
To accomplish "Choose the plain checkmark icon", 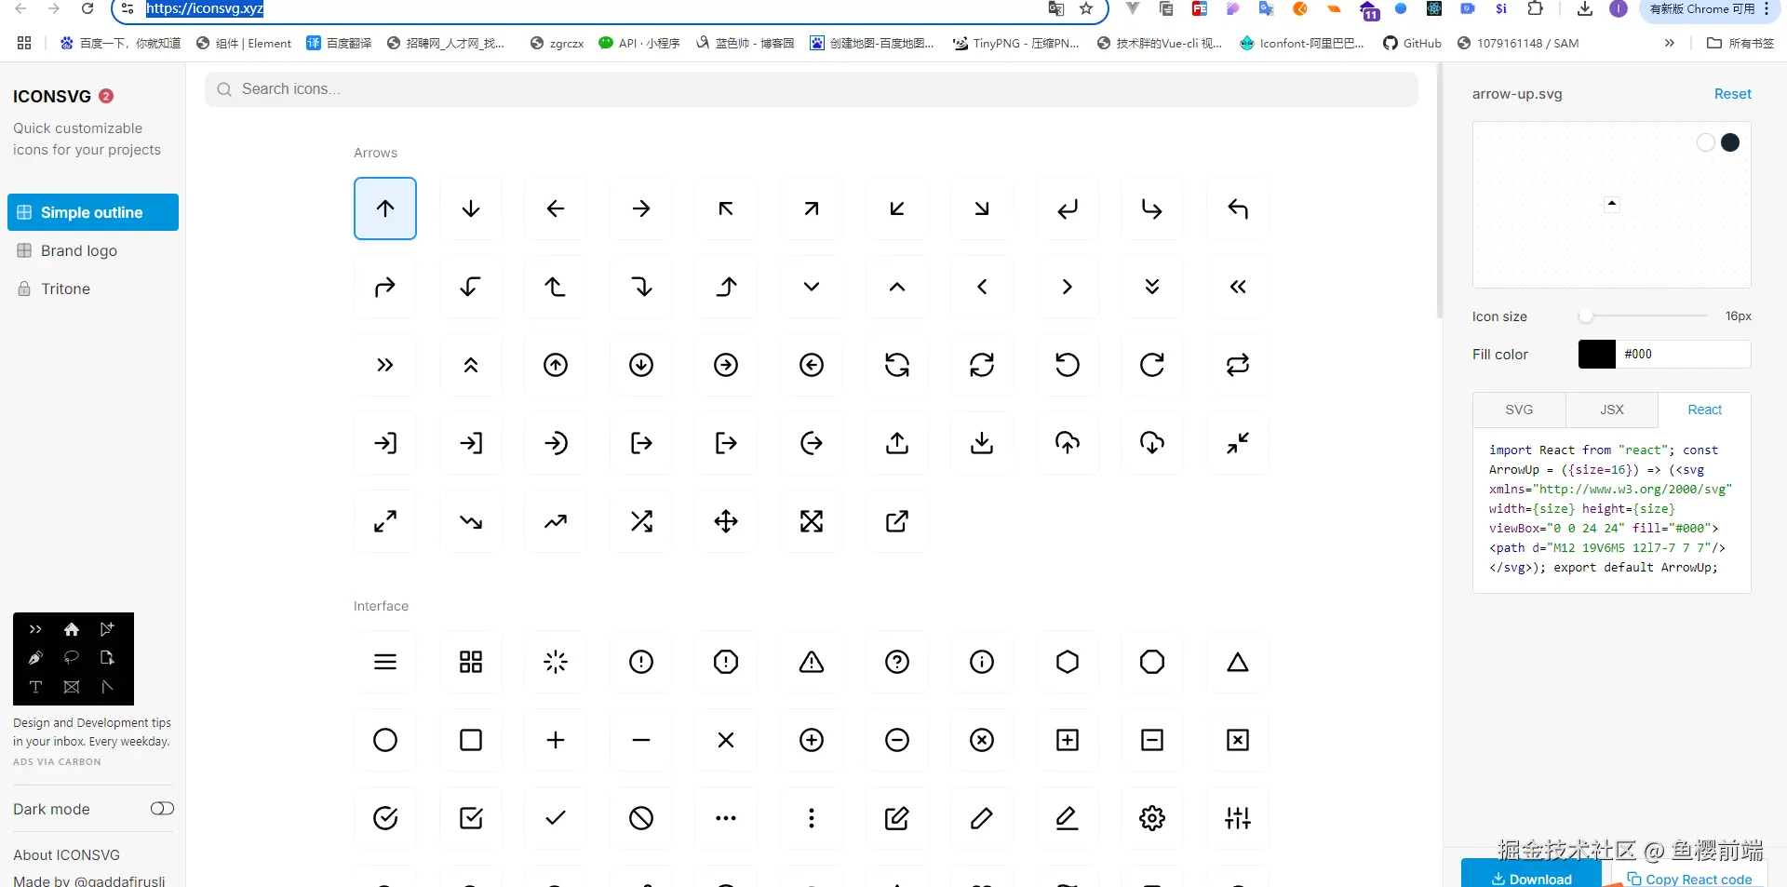I will 556,818.
